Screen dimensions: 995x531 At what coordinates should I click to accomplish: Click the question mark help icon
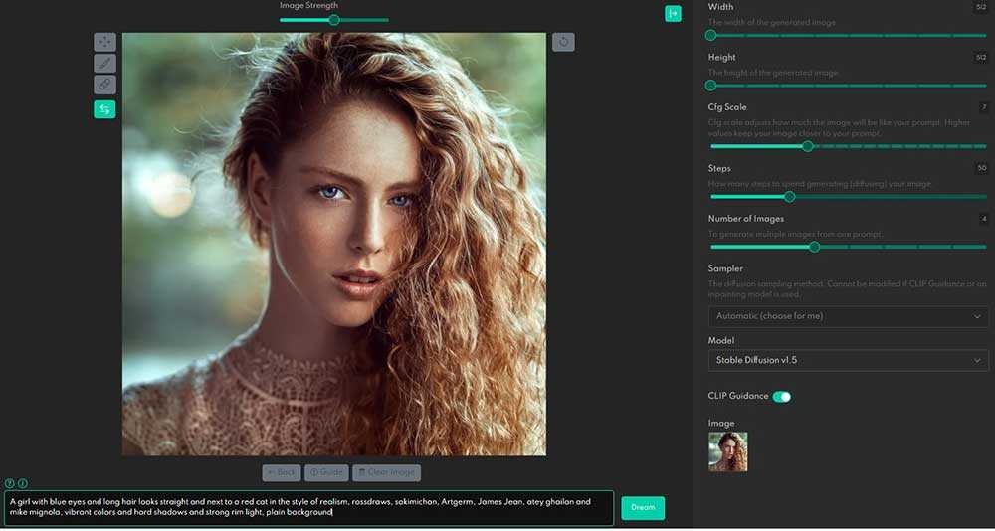[10, 483]
